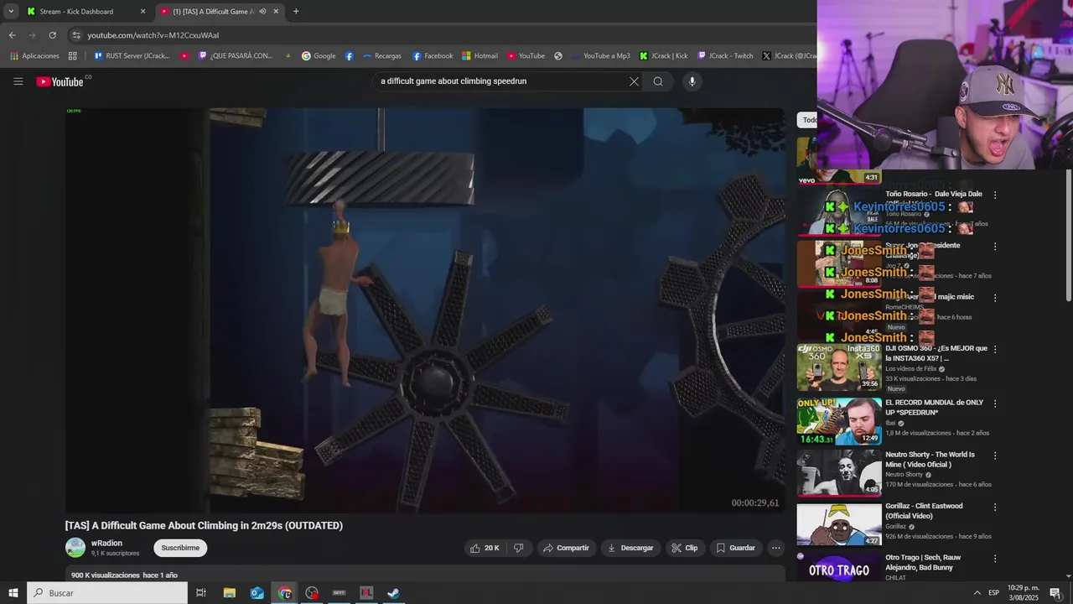This screenshot has height=604, width=1073.
Task: Select the Todo filter chip
Action: point(807,120)
